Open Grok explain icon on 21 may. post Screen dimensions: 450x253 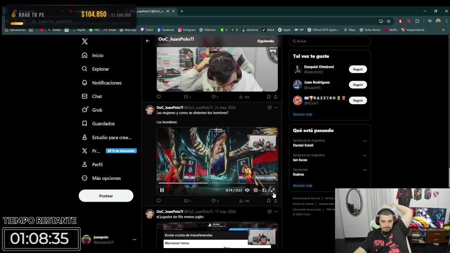tap(269, 108)
